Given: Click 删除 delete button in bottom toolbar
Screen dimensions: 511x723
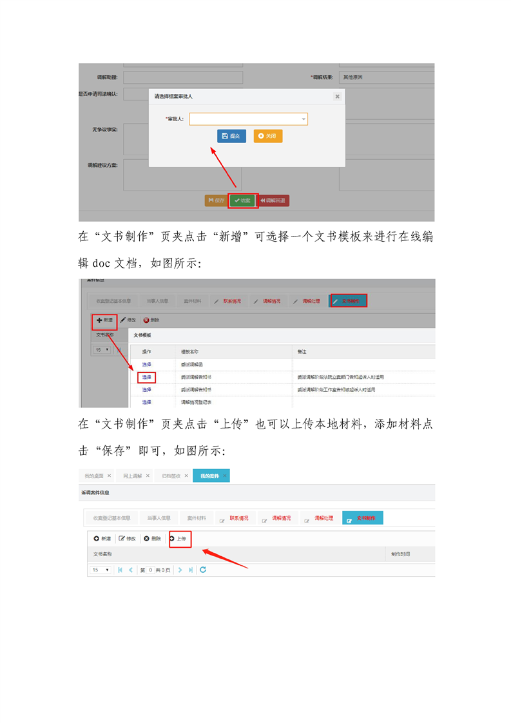Looking at the screenshot, I should pos(152,539).
